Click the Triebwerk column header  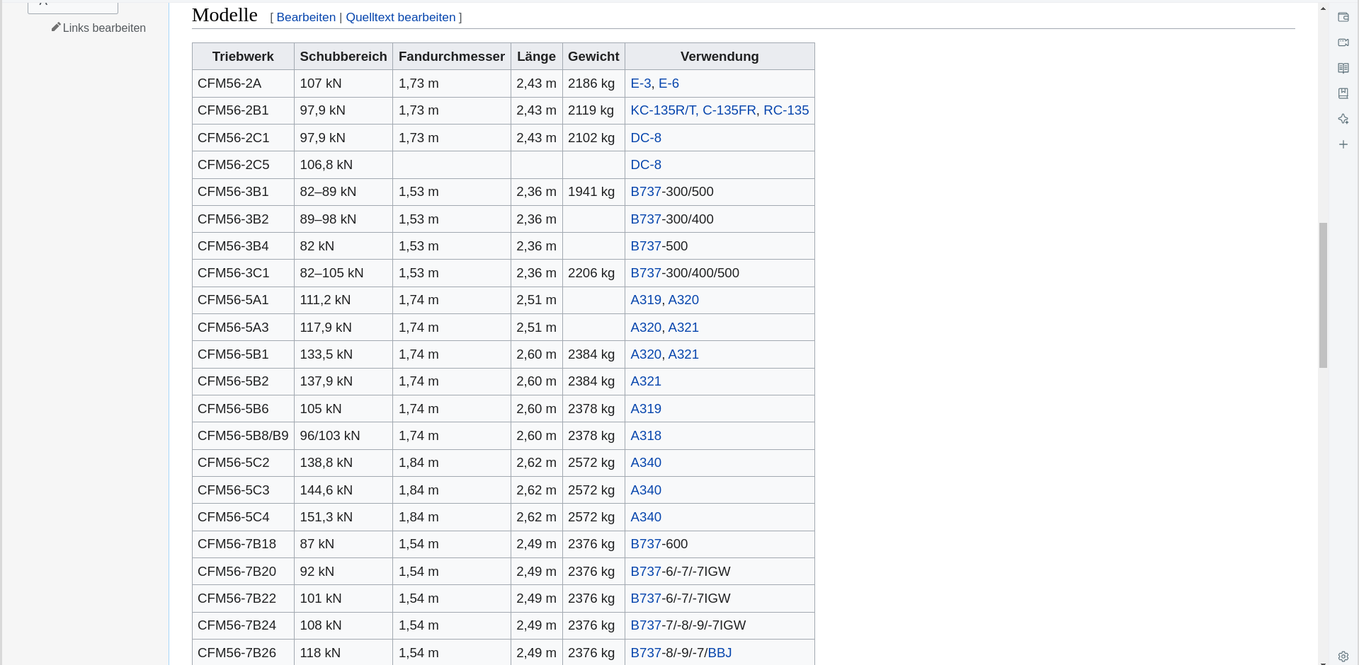click(x=243, y=57)
